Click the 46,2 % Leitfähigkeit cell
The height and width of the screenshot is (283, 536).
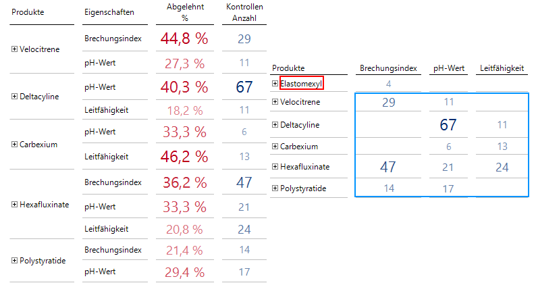(184, 157)
